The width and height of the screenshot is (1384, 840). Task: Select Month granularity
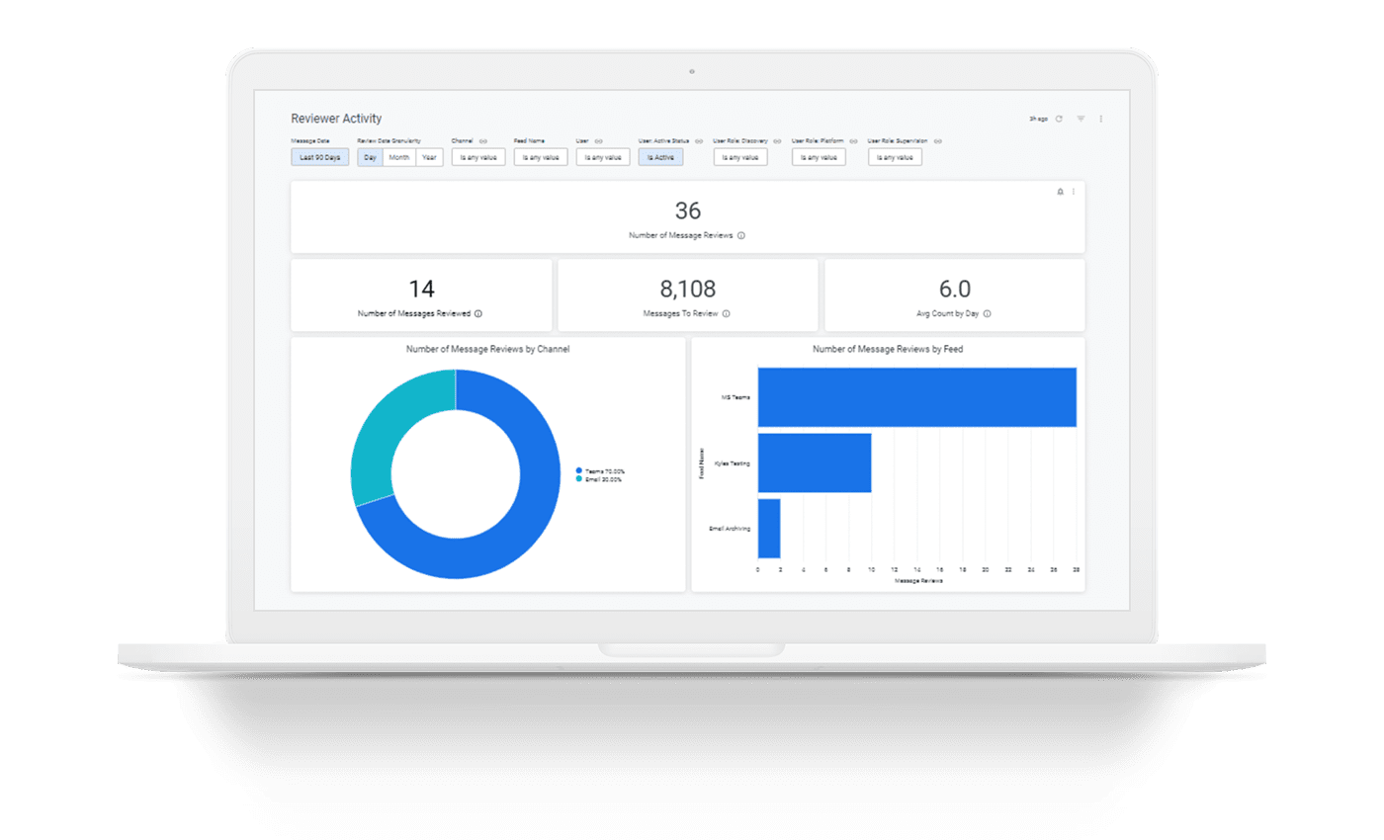click(x=399, y=156)
